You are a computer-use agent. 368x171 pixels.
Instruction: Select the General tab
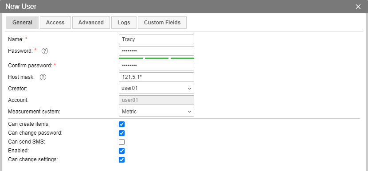pyautogui.click(x=22, y=23)
